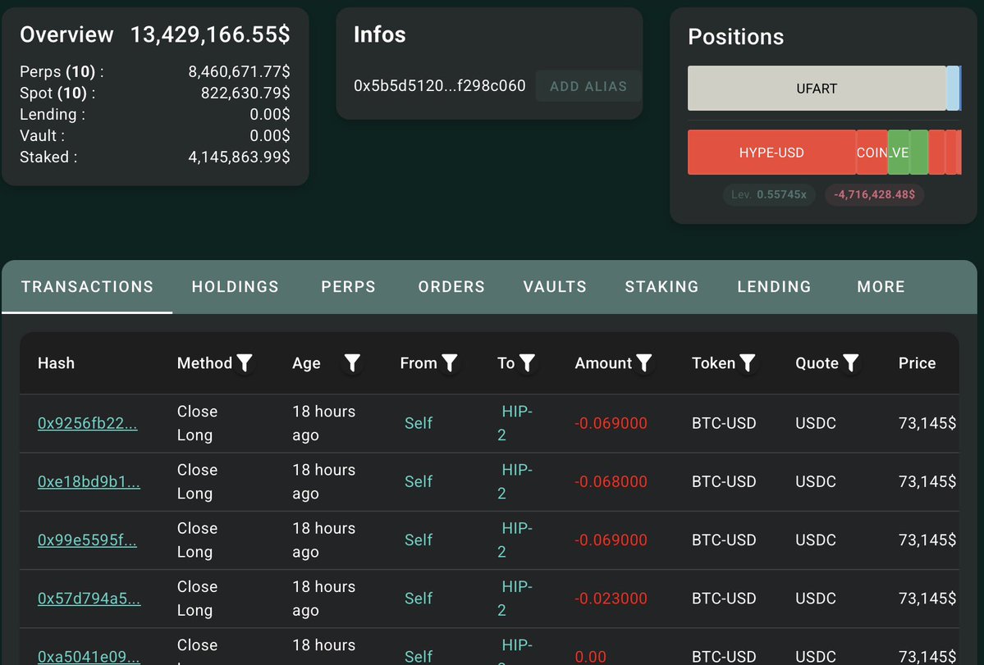The height and width of the screenshot is (665, 984).
Task: Click the From column filter icon
Action: coord(449,363)
